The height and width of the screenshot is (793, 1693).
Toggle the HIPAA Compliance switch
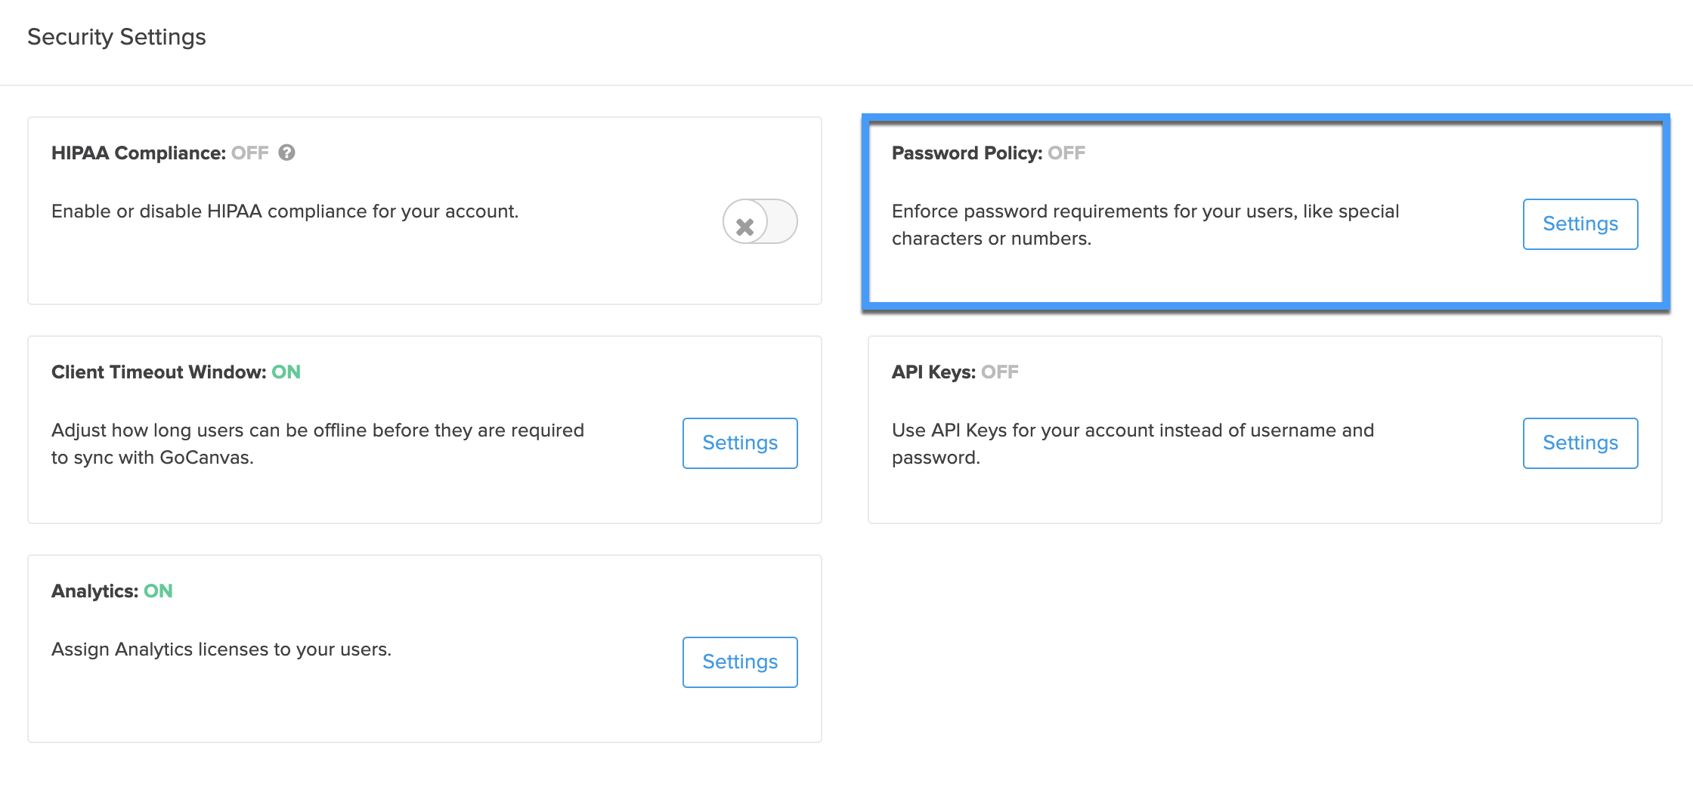pyautogui.click(x=760, y=221)
